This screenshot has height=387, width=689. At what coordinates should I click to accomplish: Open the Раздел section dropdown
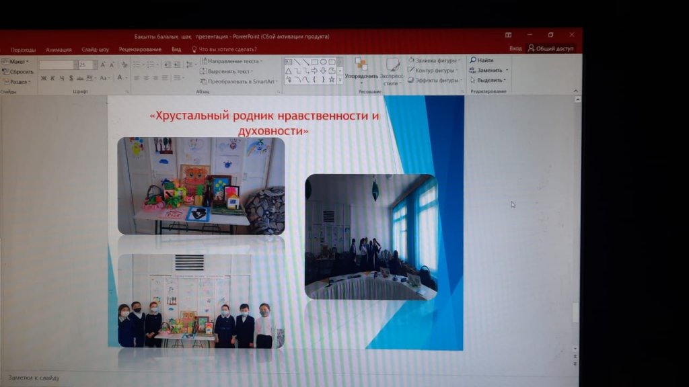coord(17,81)
